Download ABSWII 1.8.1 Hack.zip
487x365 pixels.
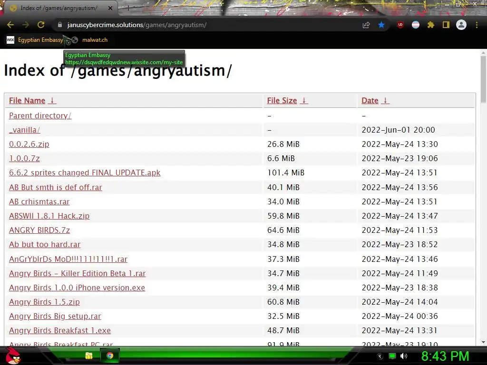click(49, 216)
